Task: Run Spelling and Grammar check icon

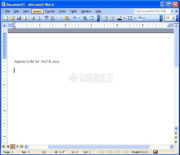Action: tap(46, 18)
